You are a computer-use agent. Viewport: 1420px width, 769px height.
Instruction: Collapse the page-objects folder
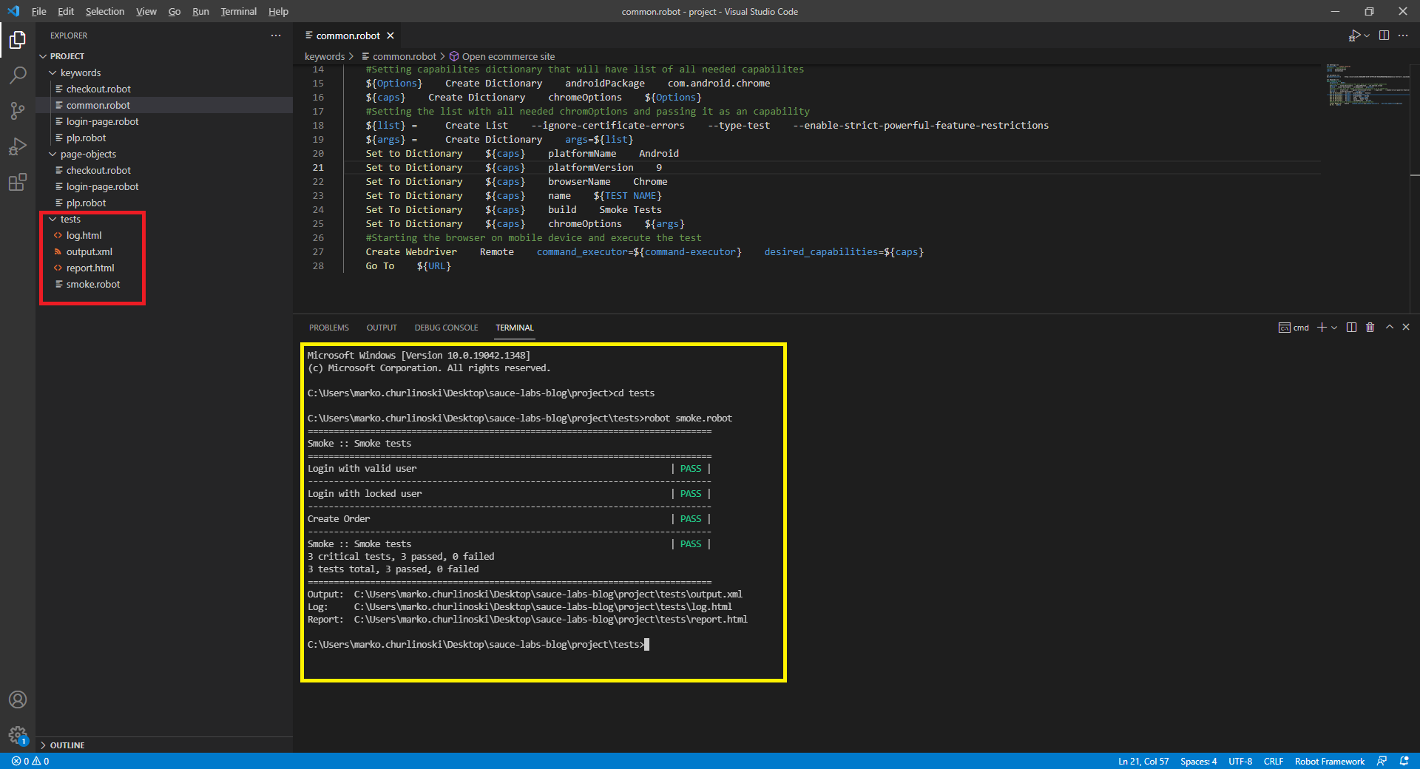tap(53, 154)
